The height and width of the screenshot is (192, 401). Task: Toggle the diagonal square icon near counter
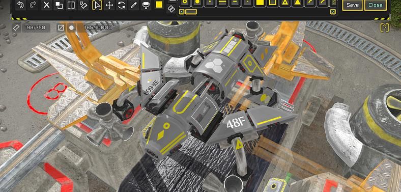click(61, 28)
